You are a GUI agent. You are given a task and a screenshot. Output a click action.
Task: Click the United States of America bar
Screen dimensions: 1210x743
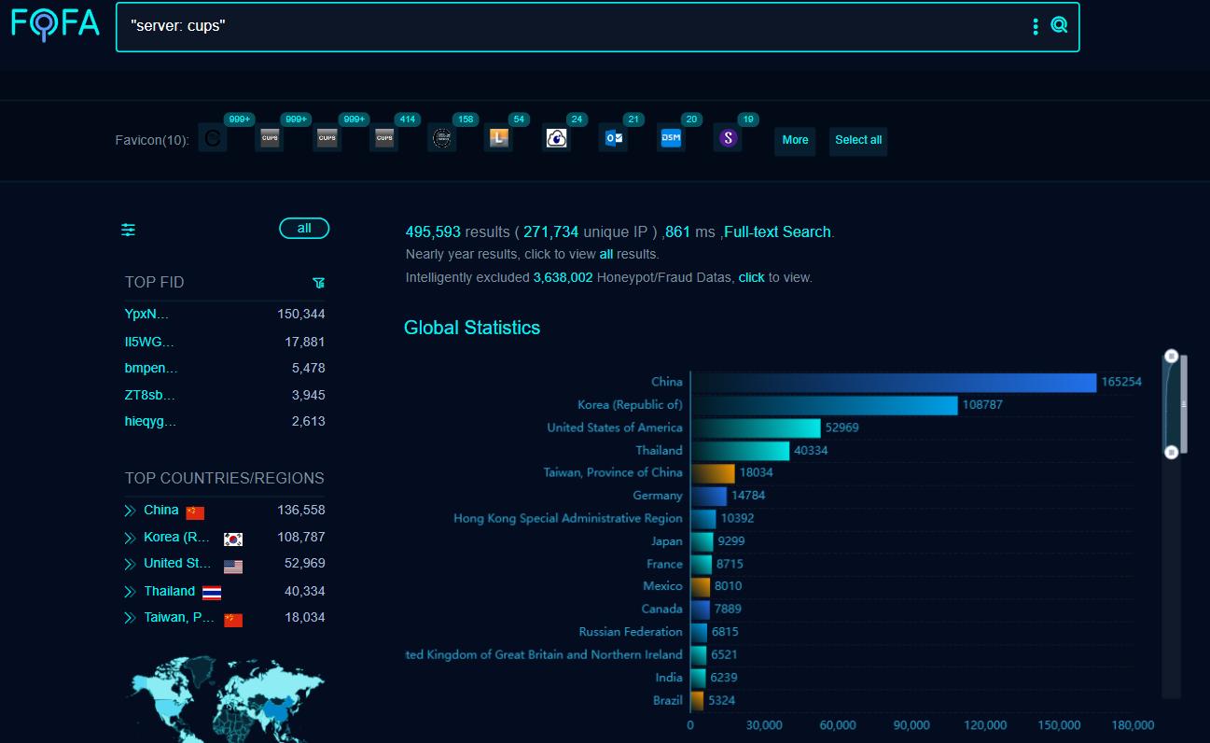(x=756, y=428)
